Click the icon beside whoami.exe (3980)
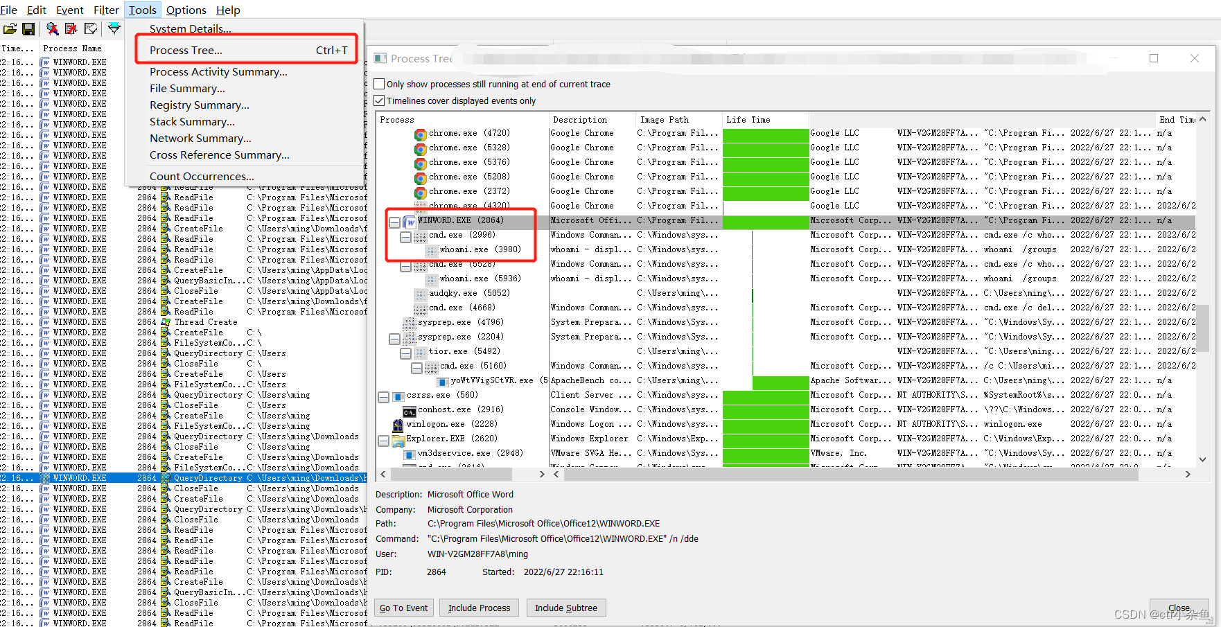 431,250
